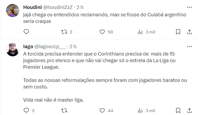Open the @iagosccp___ handle link
Screen dimensions: 198x115
pos(50,47)
